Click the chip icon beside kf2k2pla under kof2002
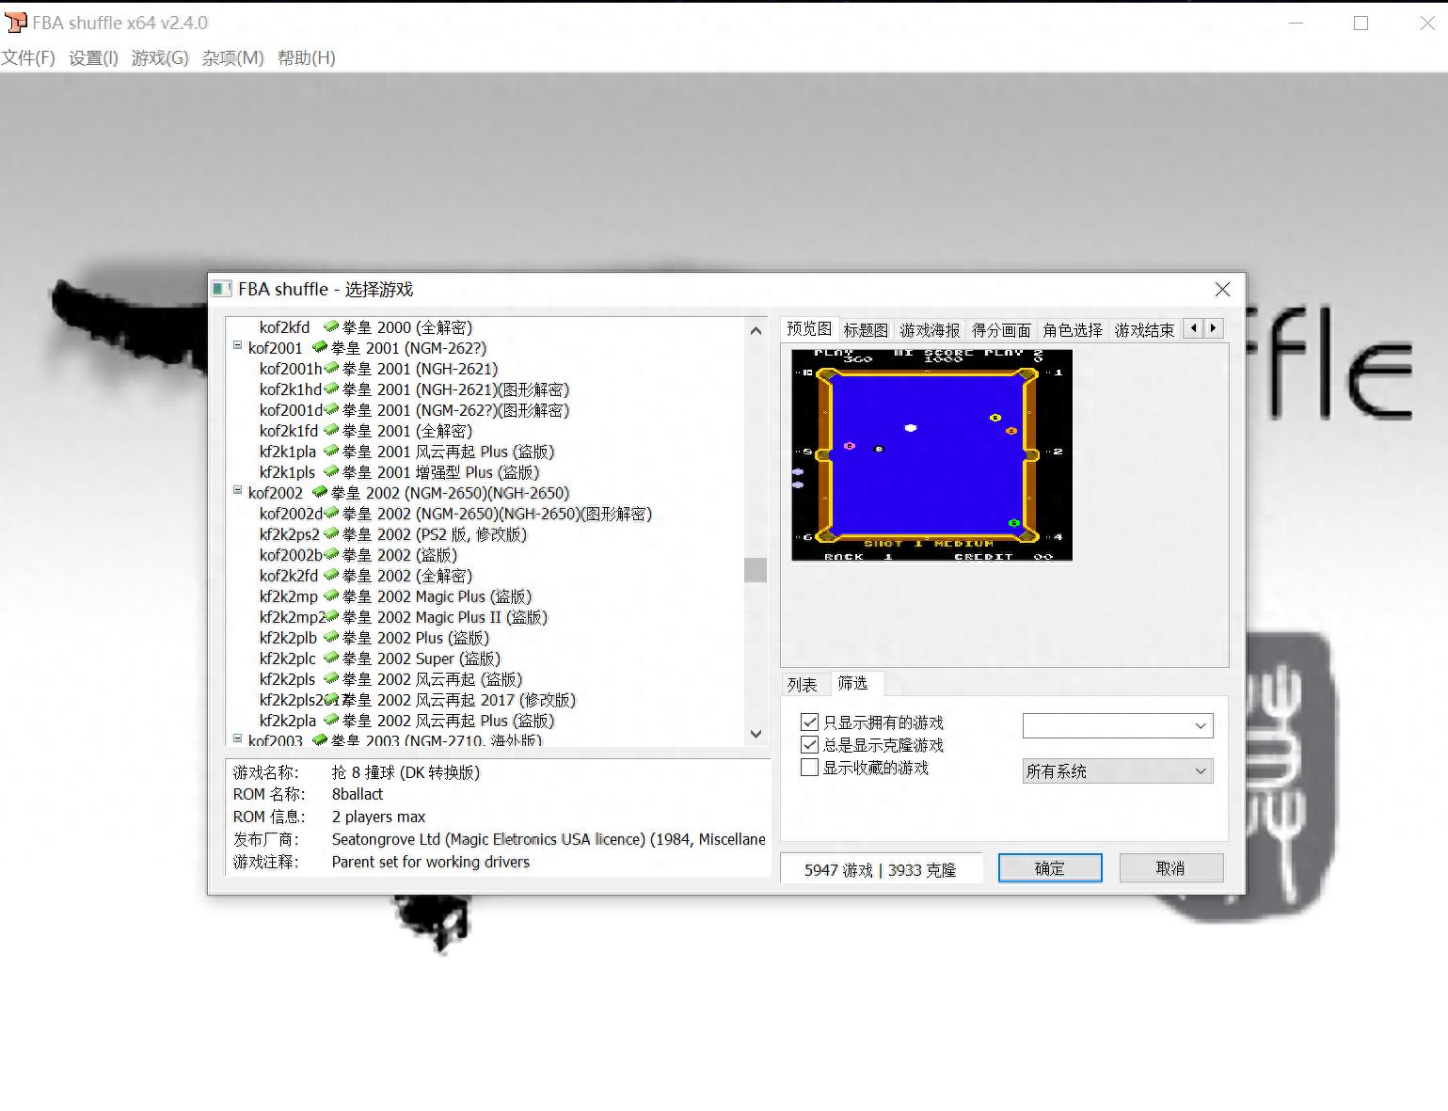The width and height of the screenshot is (1448, 1111). [331, 720]
